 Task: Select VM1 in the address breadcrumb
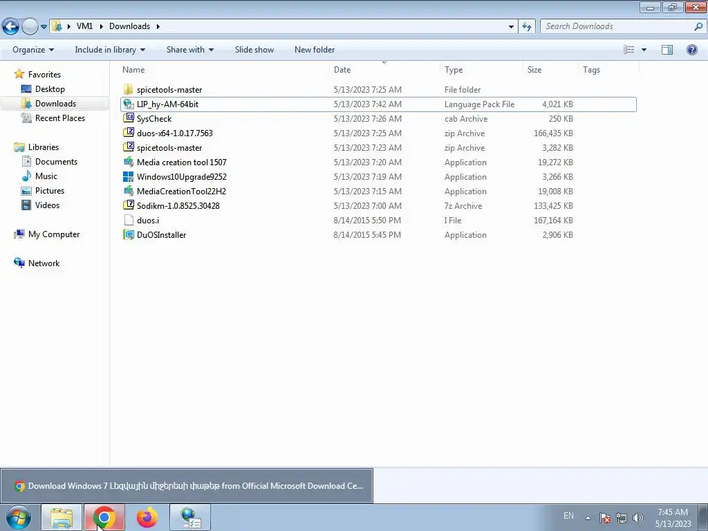click(84, 26)
